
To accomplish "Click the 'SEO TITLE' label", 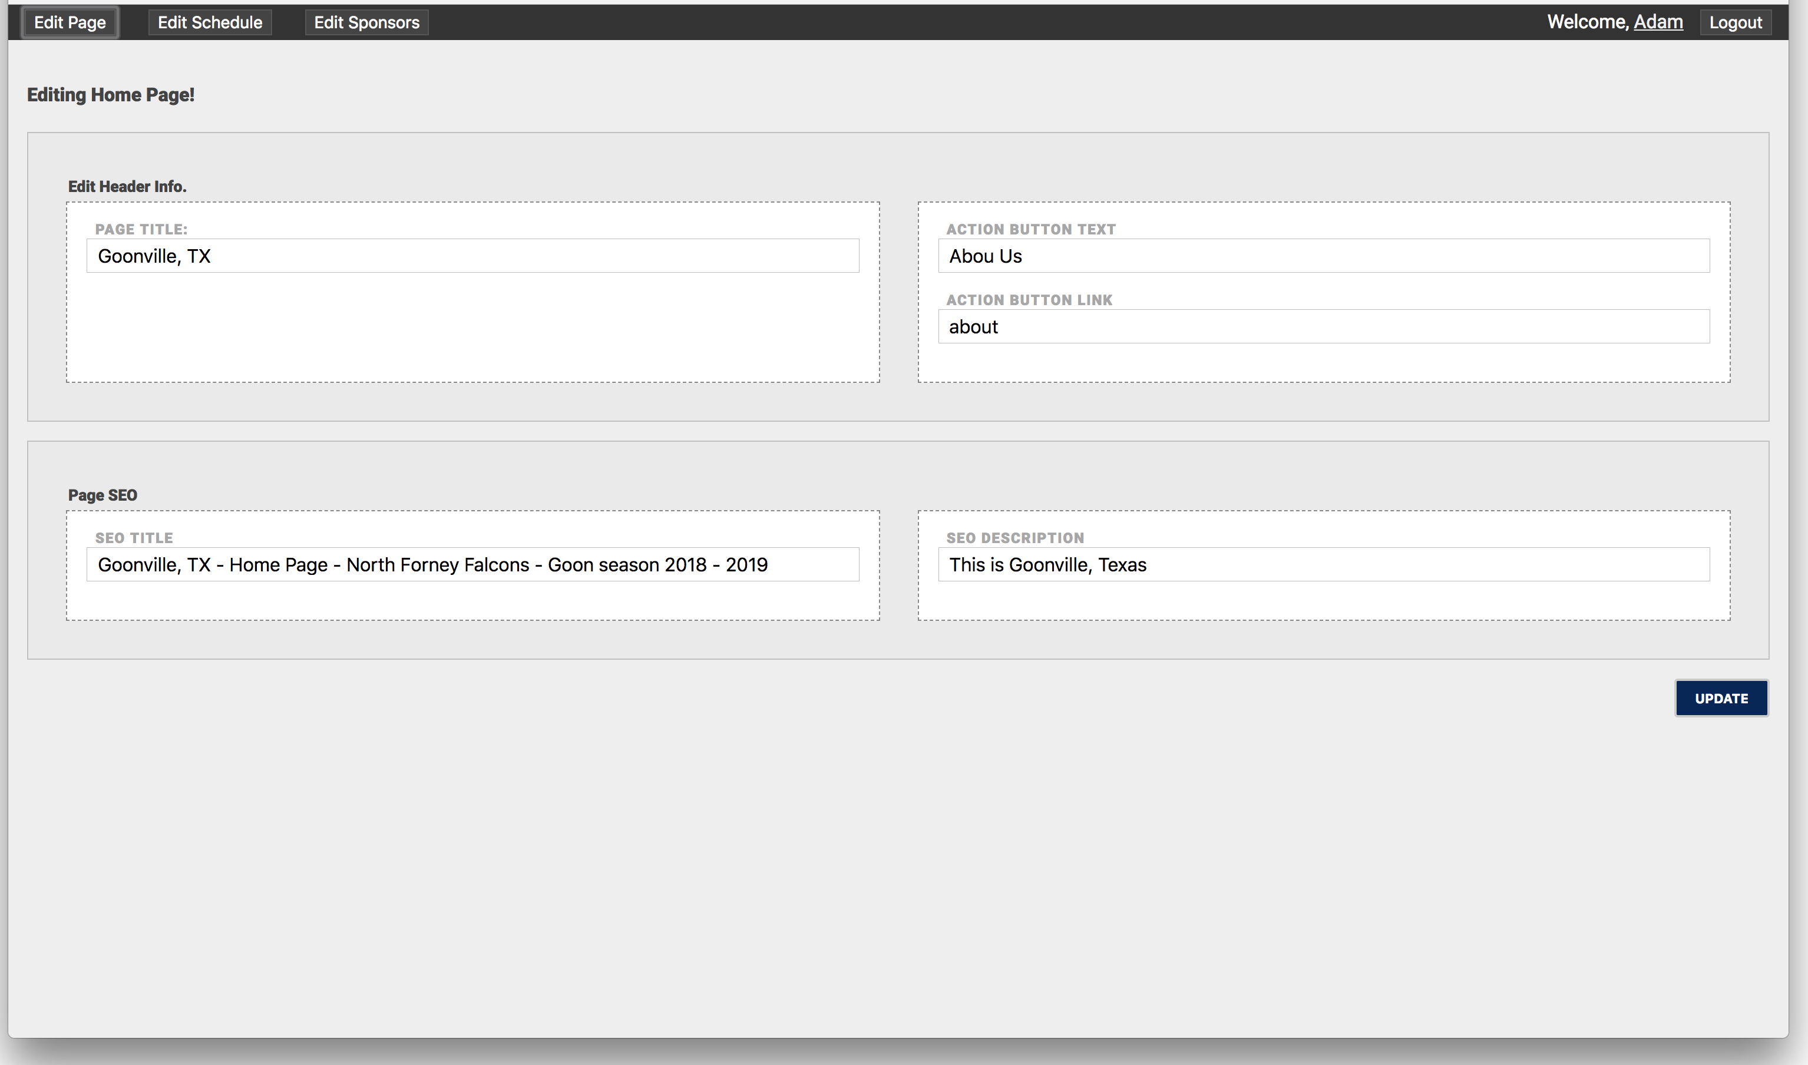I will click(134, 538).
